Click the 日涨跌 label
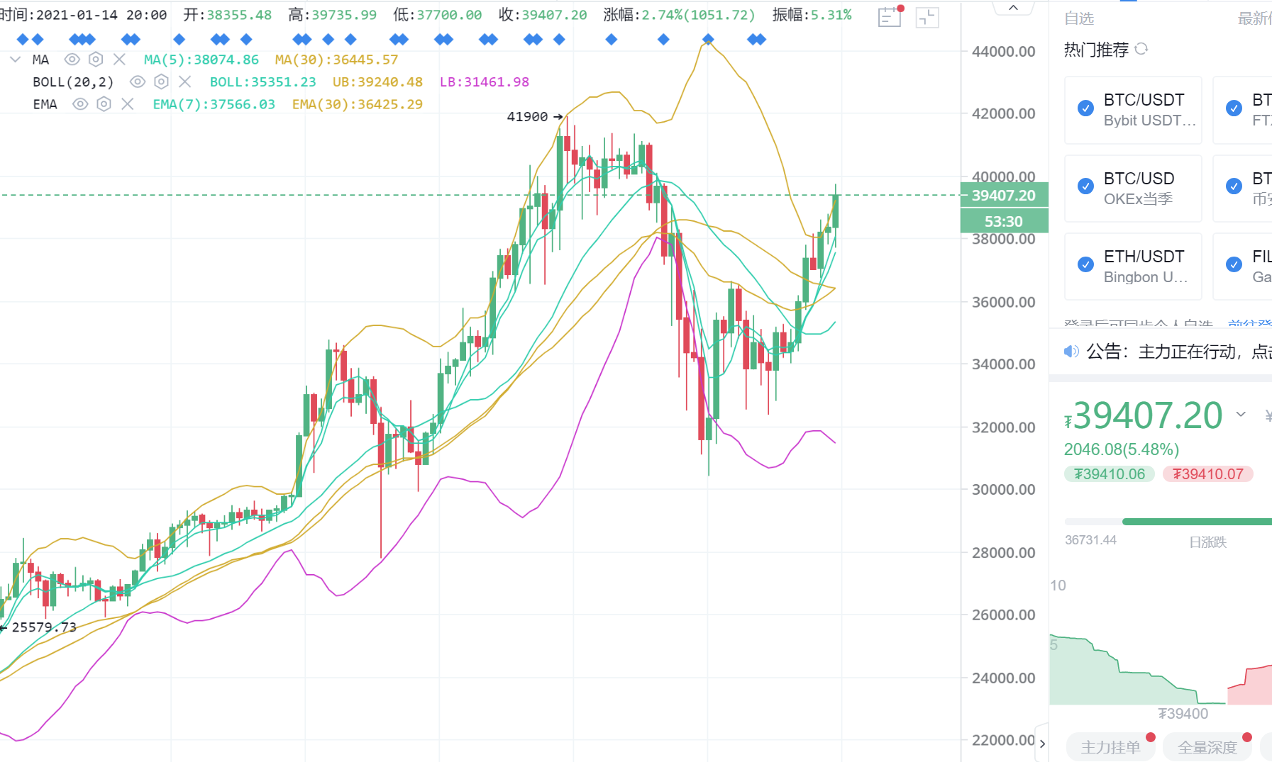The image size is (1272, 762). click(x=1207, y=542)
